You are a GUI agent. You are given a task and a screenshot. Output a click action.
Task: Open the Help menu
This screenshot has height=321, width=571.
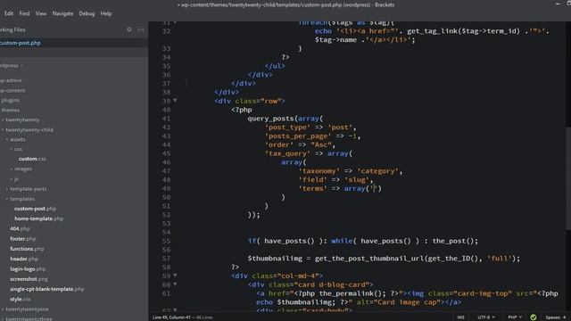tap(106, 13)
